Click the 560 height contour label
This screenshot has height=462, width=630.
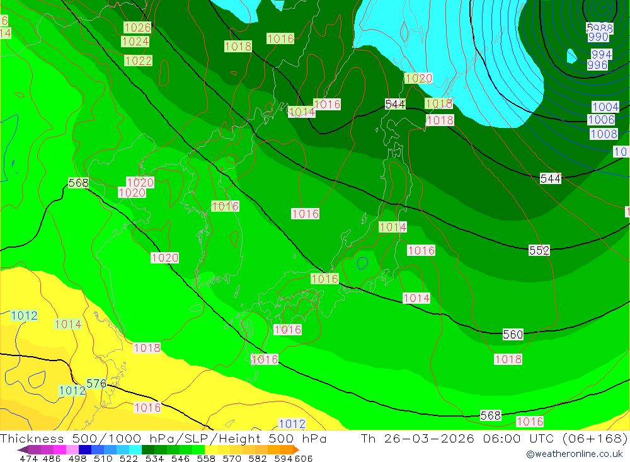click(513, 335)
